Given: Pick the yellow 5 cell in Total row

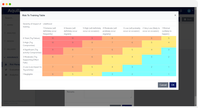Looking at the screenshot, I should click(x=168, y=38).
